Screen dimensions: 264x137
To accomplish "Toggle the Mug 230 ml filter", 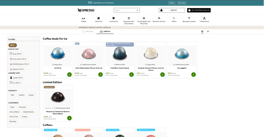I will 16,54.
